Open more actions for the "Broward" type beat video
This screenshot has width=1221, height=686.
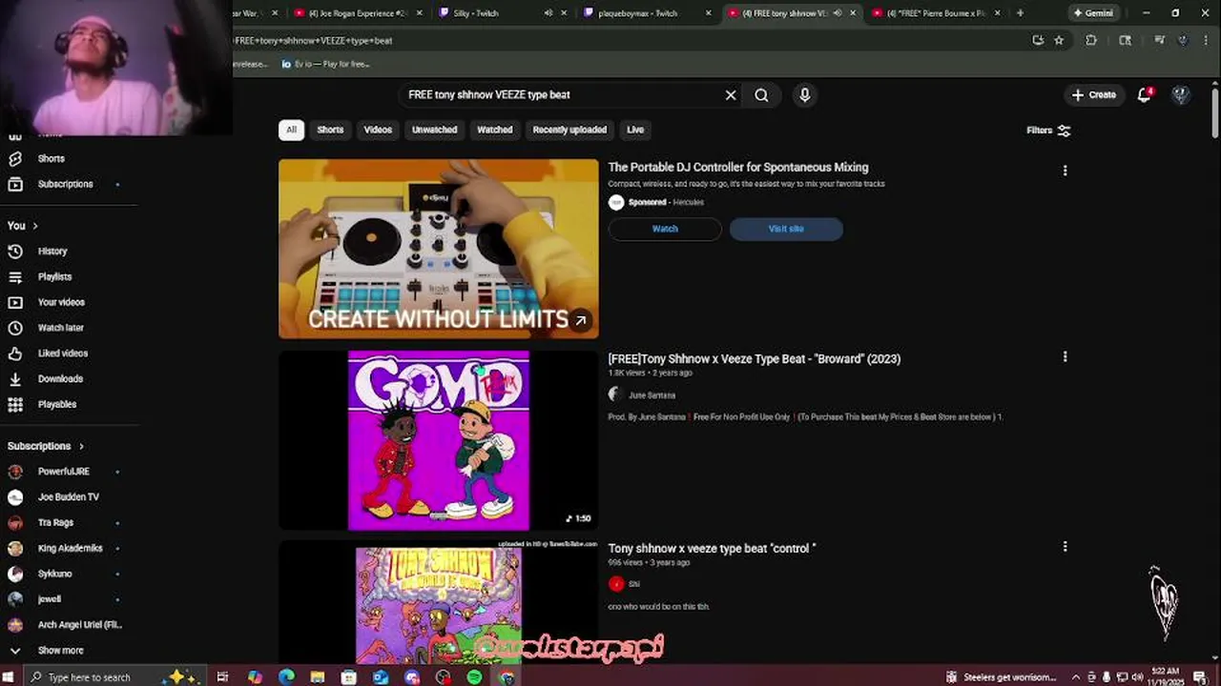point(1065,356)
